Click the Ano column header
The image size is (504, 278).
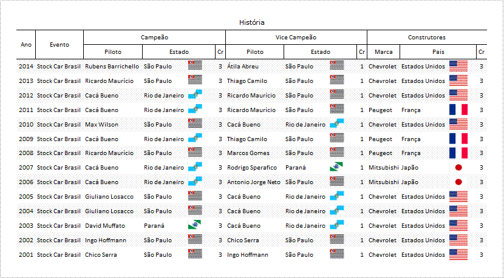tap(26, 45)
